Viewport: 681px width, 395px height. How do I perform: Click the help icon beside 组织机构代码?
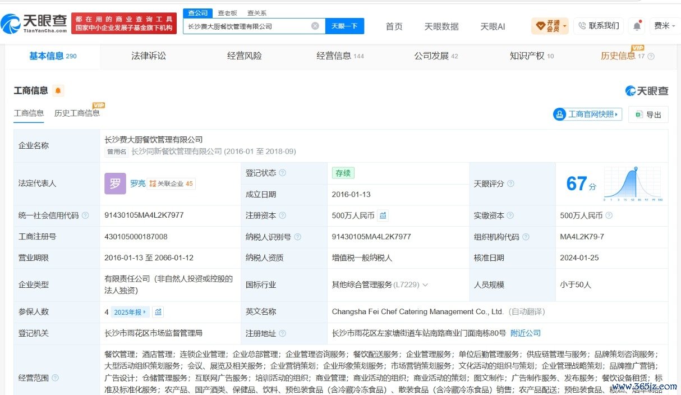pyautogui.click(x=526, y=237)
